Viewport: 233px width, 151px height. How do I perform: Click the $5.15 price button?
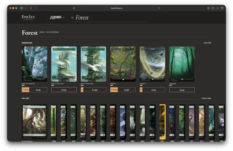[x=152, y=90]
